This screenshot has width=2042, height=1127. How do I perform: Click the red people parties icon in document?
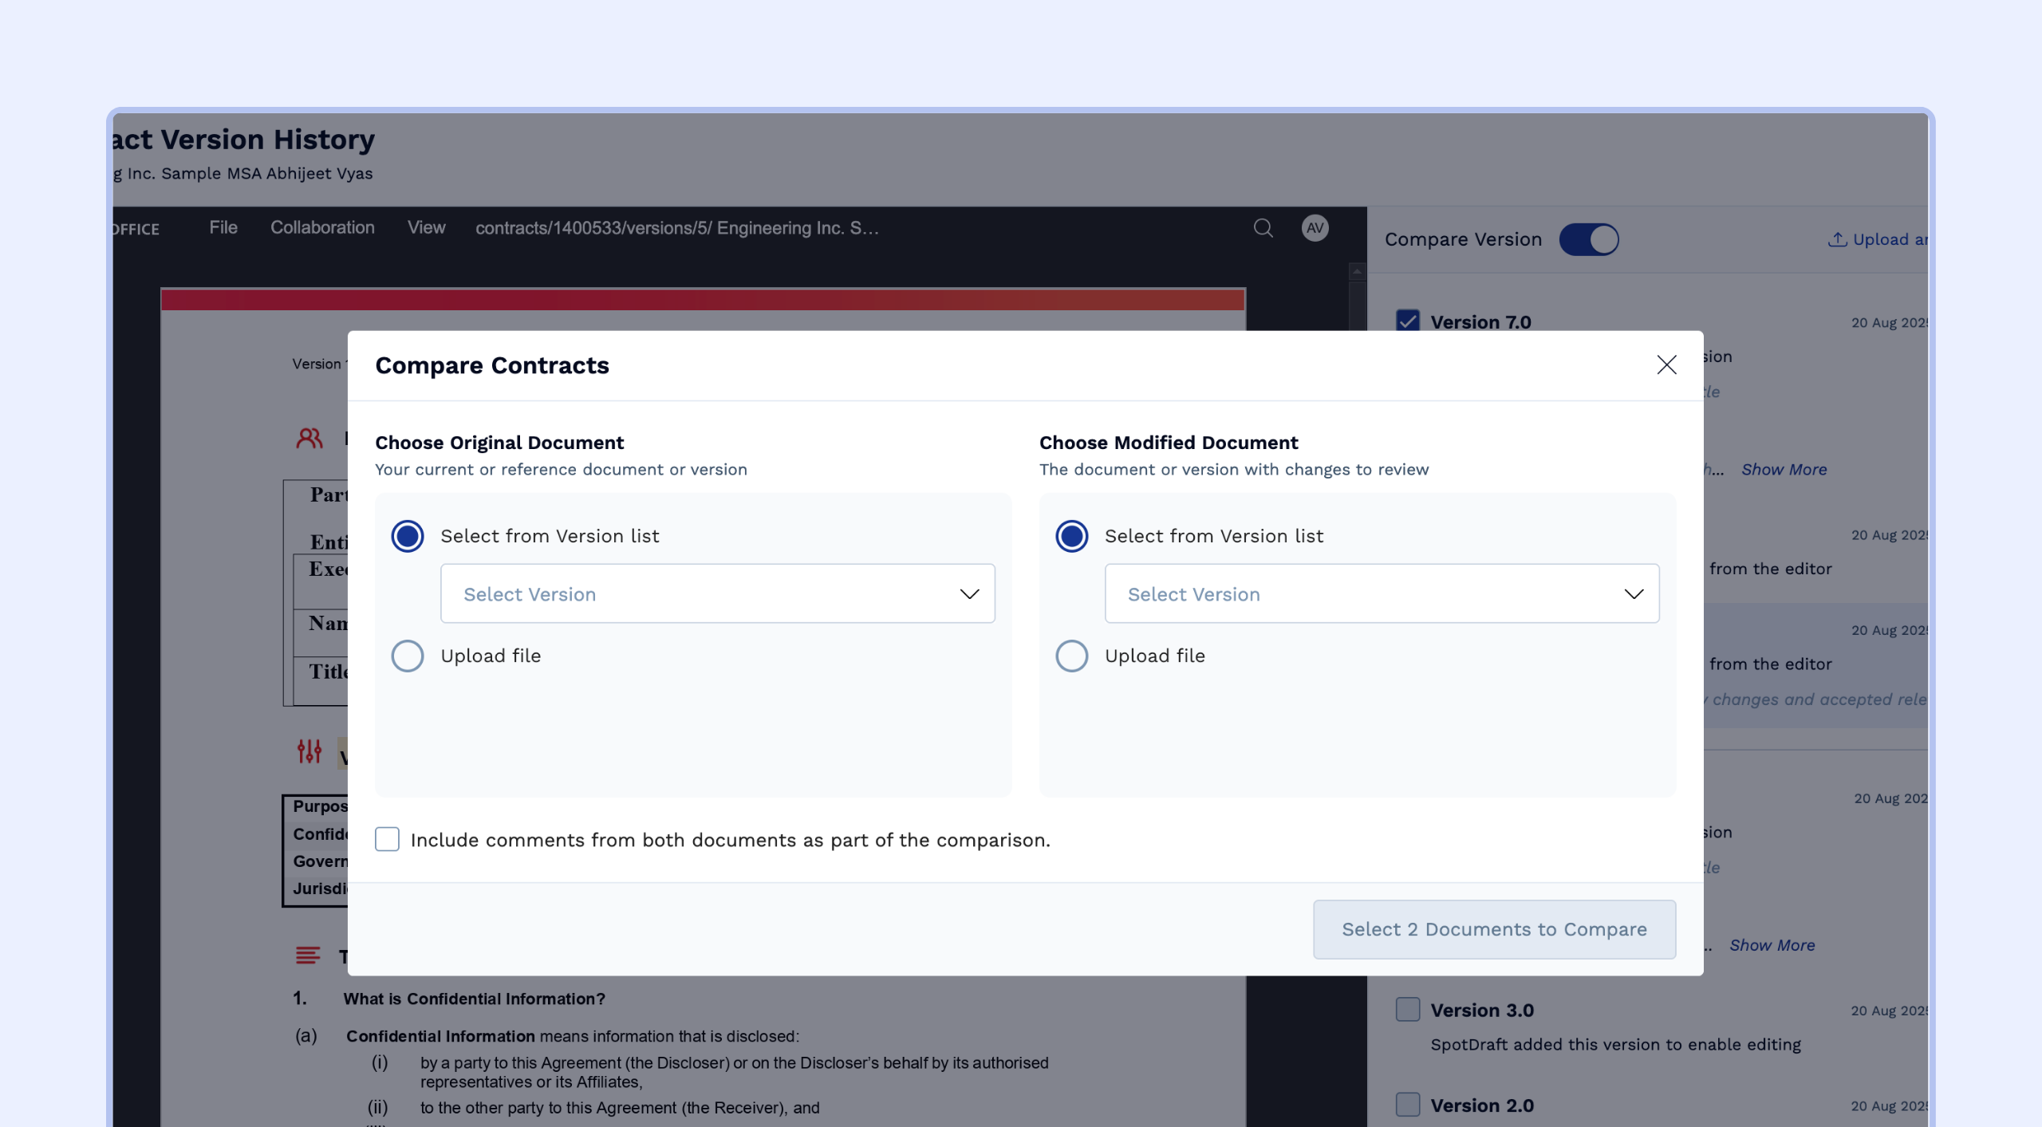(309, 438)
